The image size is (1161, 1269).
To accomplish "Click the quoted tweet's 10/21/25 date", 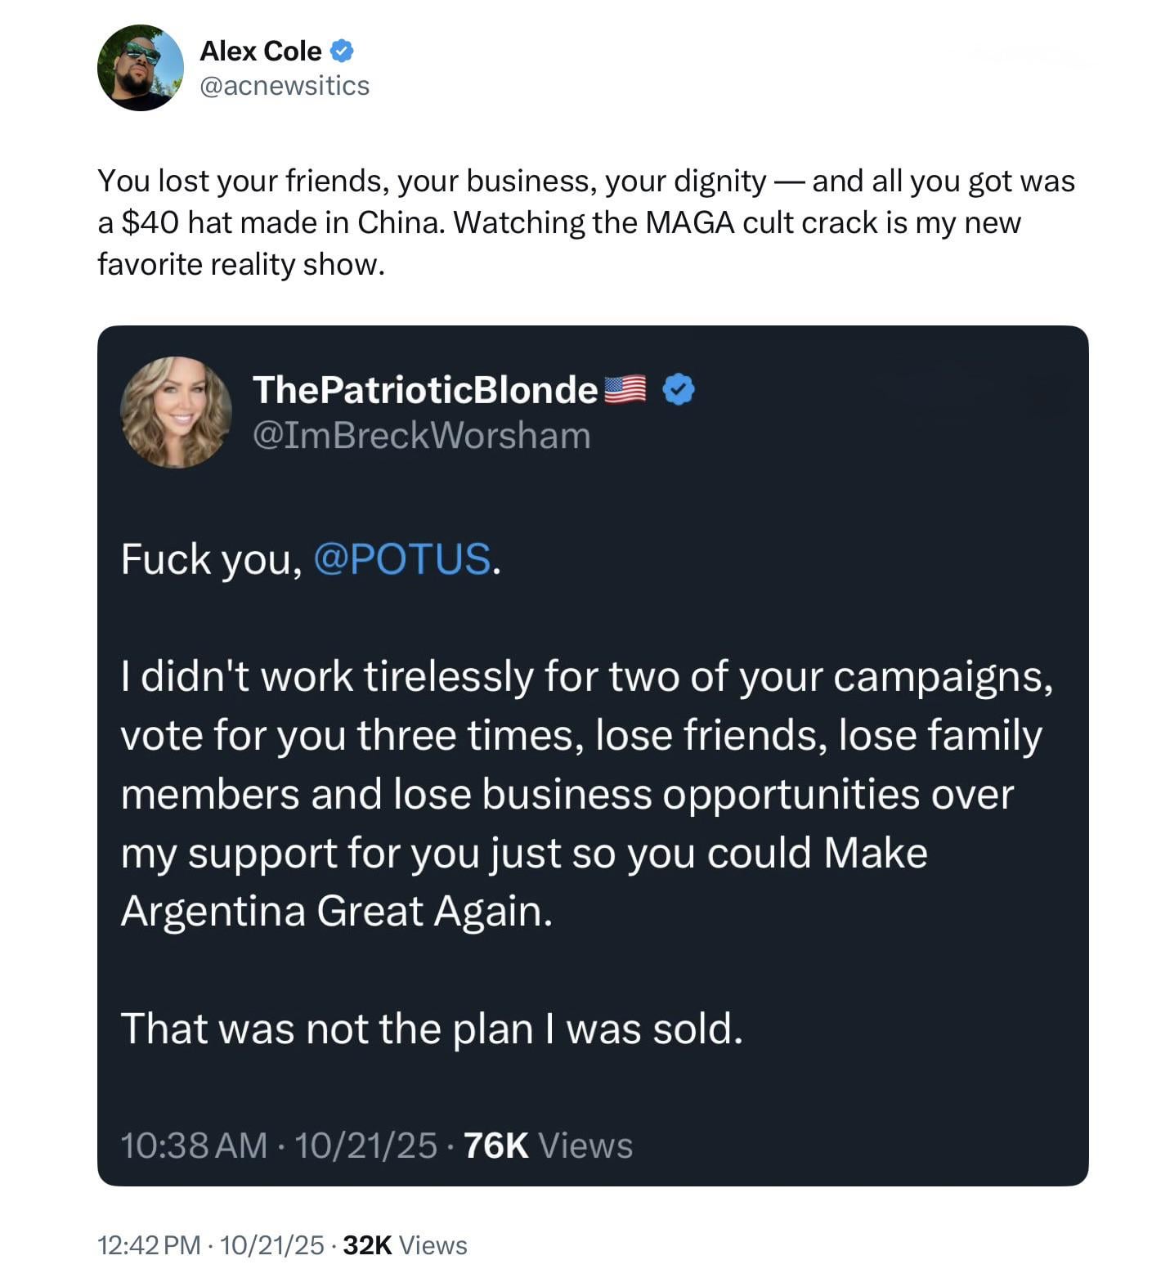I will tap(365, 1146).
